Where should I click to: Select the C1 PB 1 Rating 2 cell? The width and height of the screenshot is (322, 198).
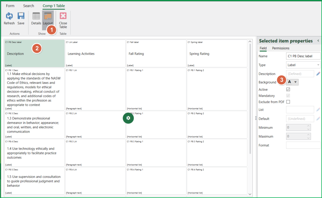pyautogui.click(x=217, y=89)
